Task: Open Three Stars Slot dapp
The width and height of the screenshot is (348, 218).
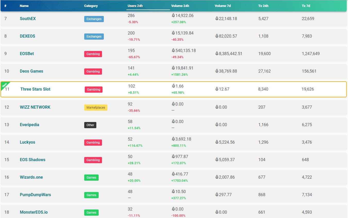Action: 35,89
